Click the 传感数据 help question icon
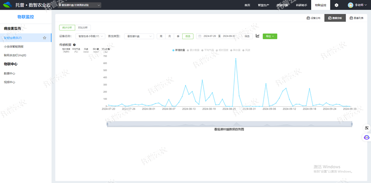Image resolution: width=371 pixels, height=183 pixels. pos(74,44)
